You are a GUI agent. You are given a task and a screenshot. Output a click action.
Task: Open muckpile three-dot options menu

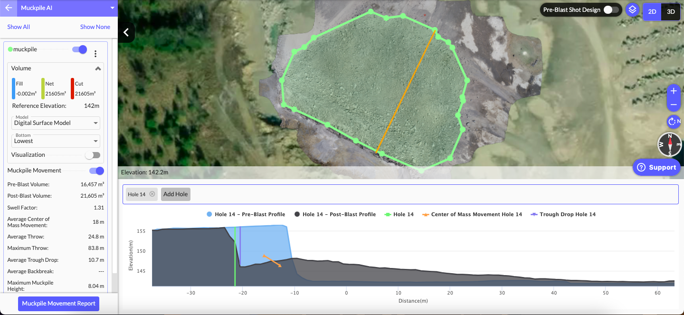click(95, 54)
